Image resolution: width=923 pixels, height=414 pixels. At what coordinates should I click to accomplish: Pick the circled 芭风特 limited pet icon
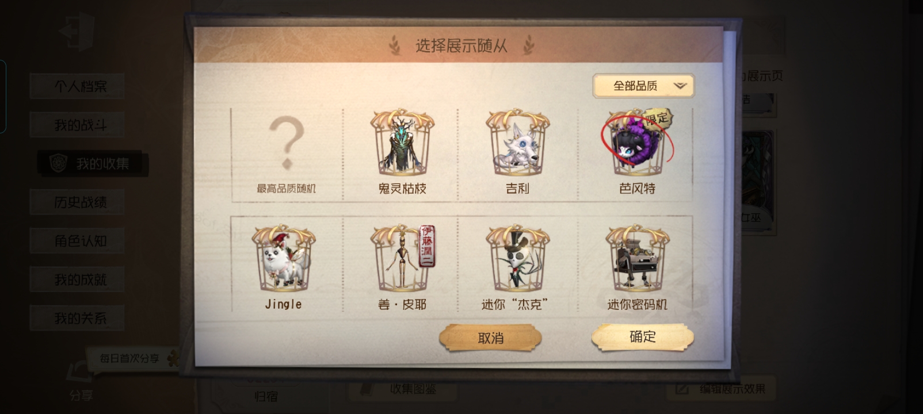click(x=637, y=143)
